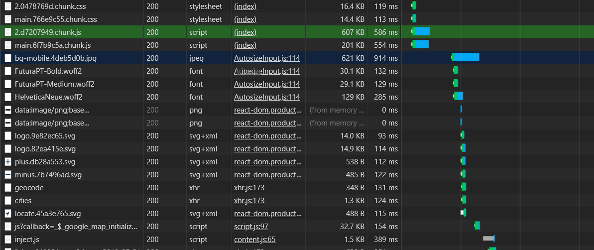
Task: Click (index) initiator for main.766e9c55.chunk.css
Action: pyautogui.click(x=245, y=19)
